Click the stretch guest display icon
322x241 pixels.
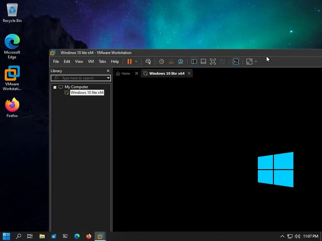click(249, 62)
